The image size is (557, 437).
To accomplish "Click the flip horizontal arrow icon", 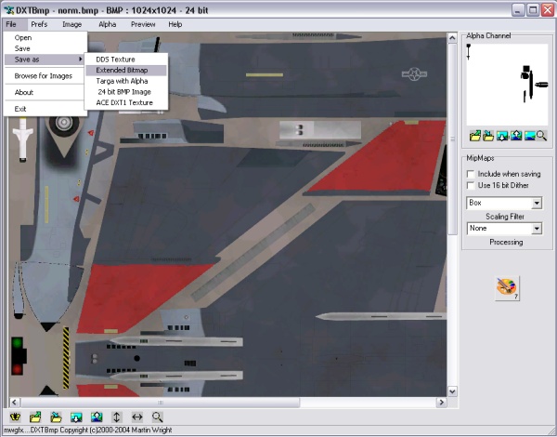I will pos(137,417).
